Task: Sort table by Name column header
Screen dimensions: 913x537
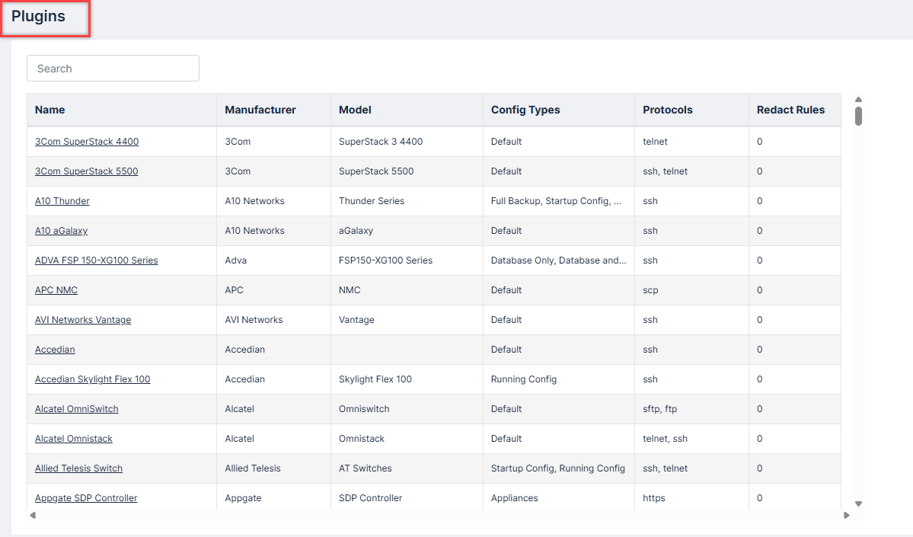Action: (50, 110)
